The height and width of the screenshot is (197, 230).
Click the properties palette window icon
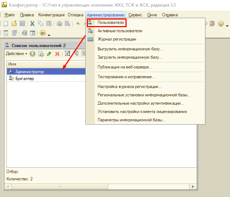pyautogui.click(x=33, y=33)
